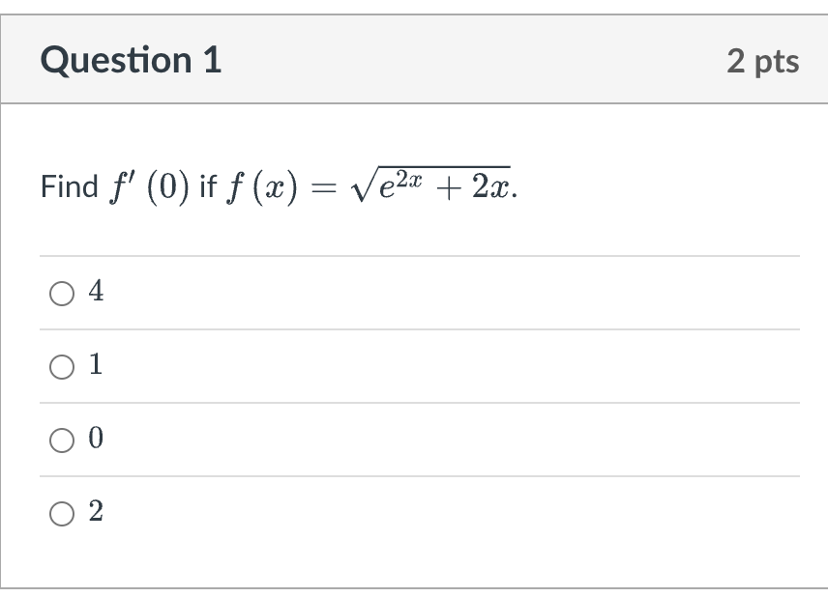Viewport: 828px width, 597px height.
Task: Select the radio button for answer 0
Action: click(x=60, y=441)
